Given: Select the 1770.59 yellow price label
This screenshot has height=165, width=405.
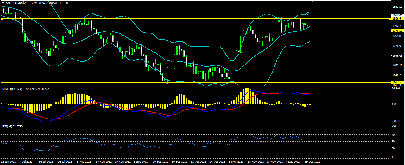Looking at the screenshot, I should (x=397, y=31).
